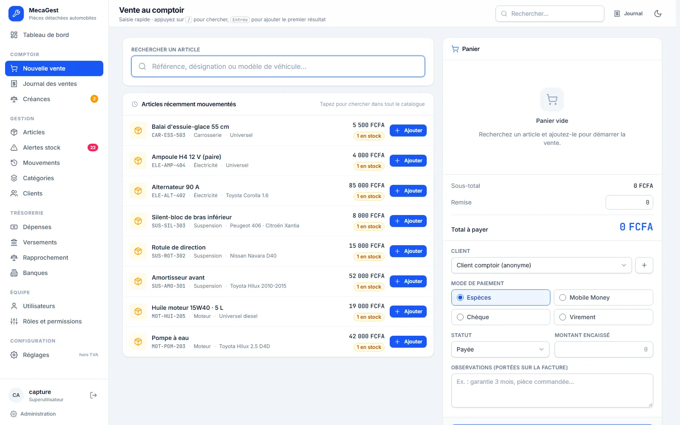Open Rapprochement page
The image size is (680, 425).
click(x=54, y=258)
